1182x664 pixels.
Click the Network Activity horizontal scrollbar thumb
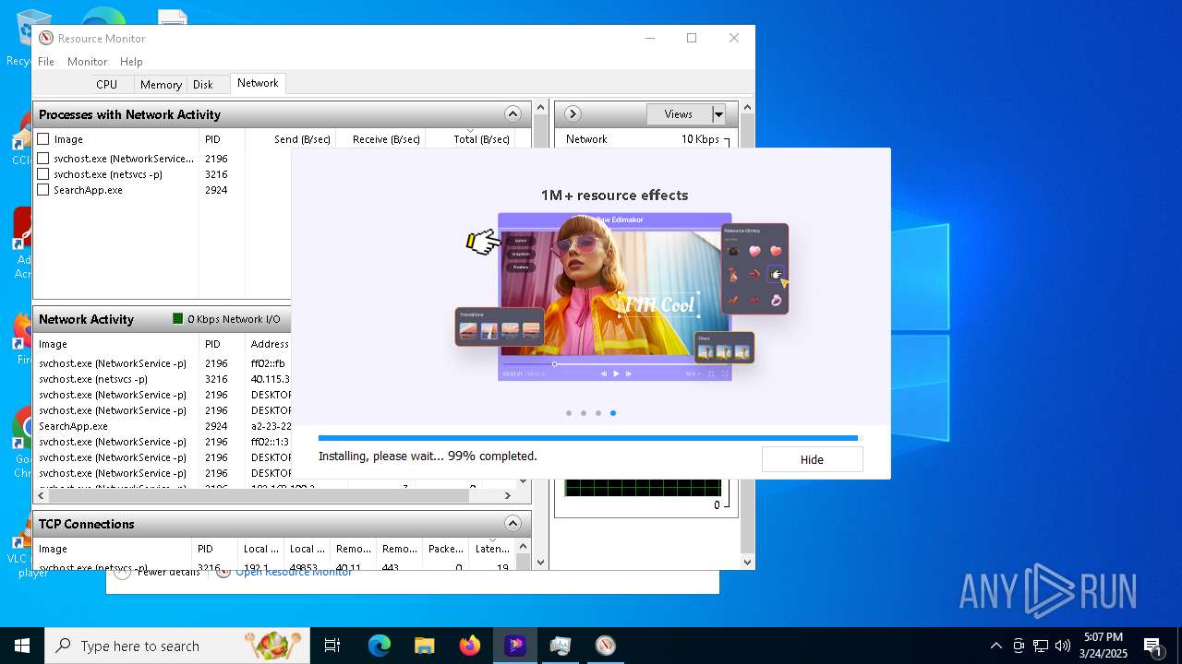[259, 495]
